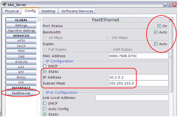Viewport: 178px width, 118px height.
Task: Toggle the Bandwidth Auto checkbox
Action: (x=156, y=32)
